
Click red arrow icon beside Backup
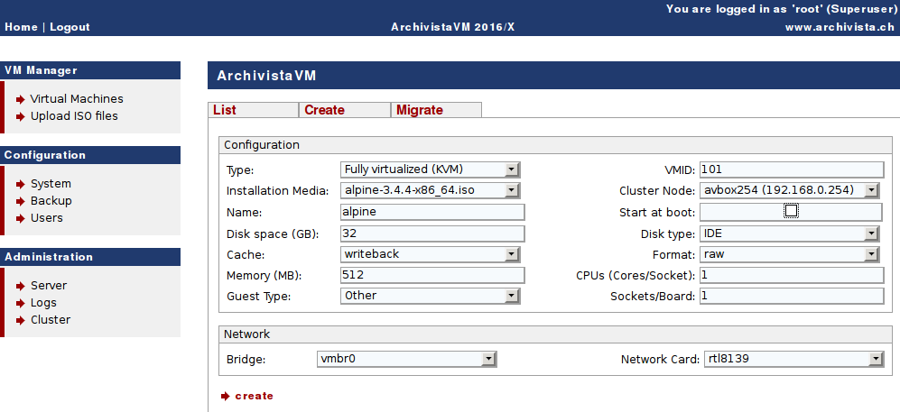[21, 201]
